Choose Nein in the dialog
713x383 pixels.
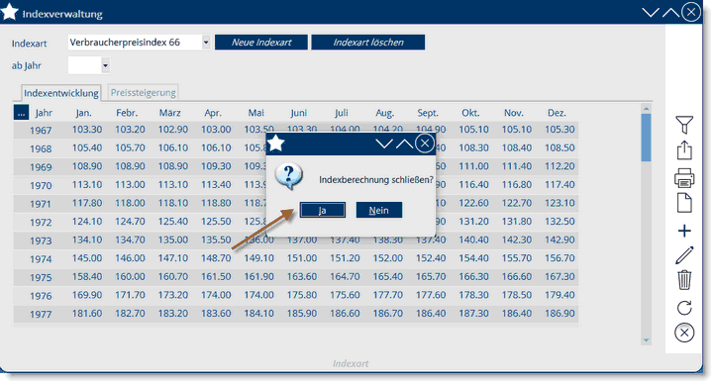(x=378, y=211)
